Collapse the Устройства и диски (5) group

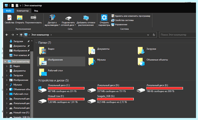[x=36, y=80]
